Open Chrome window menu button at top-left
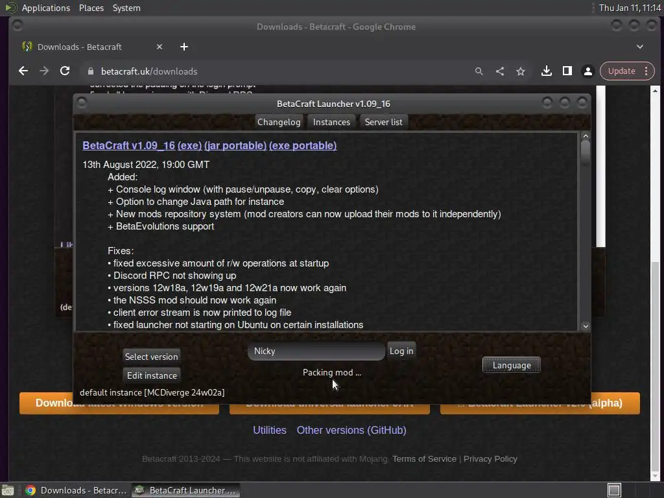Viewport: 664px width, 498px height. (18, 25)
